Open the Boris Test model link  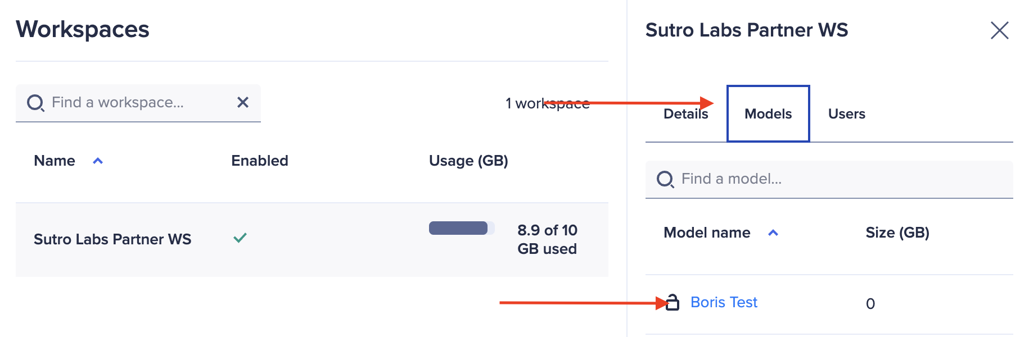(724, 302)
